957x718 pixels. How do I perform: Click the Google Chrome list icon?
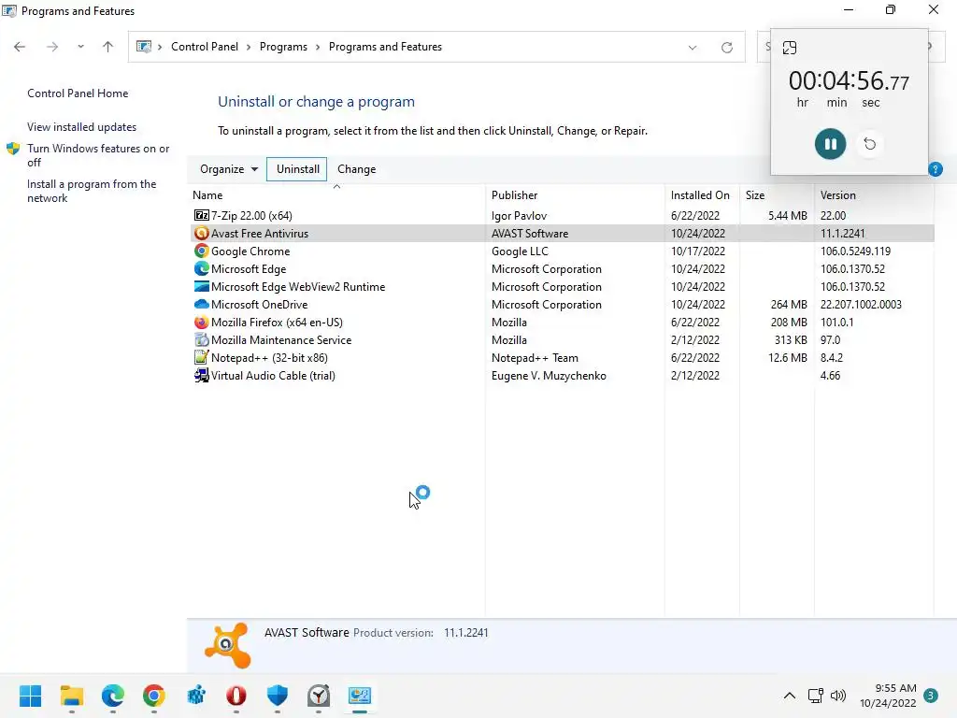(202, 251)
